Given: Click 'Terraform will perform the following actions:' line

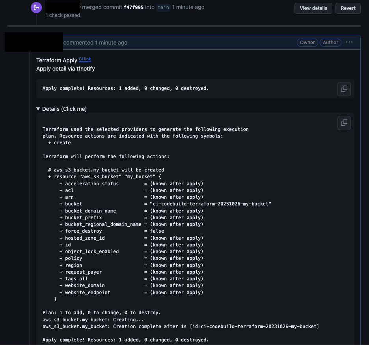Looking at the screenshot, I should (x=106, y=157).
